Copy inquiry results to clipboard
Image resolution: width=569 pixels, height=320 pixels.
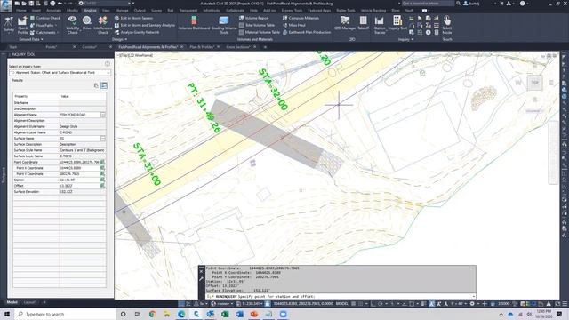point(96,85)
